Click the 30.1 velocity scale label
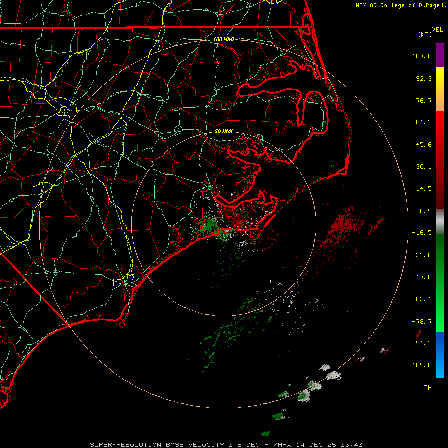The image size is (448, 448). coord(424,167)
